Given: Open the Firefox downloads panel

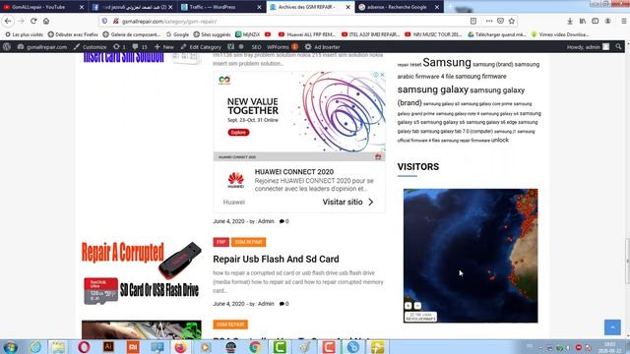Looking at the screenshot, I should [570, 21].
